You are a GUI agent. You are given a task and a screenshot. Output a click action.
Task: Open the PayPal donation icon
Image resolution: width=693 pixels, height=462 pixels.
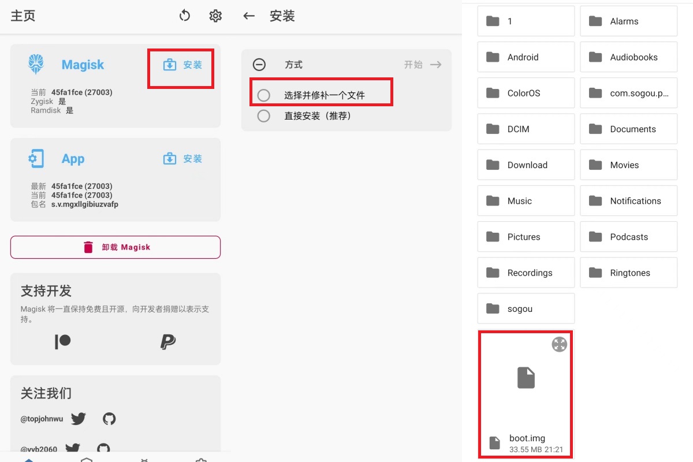coord(168,342)
